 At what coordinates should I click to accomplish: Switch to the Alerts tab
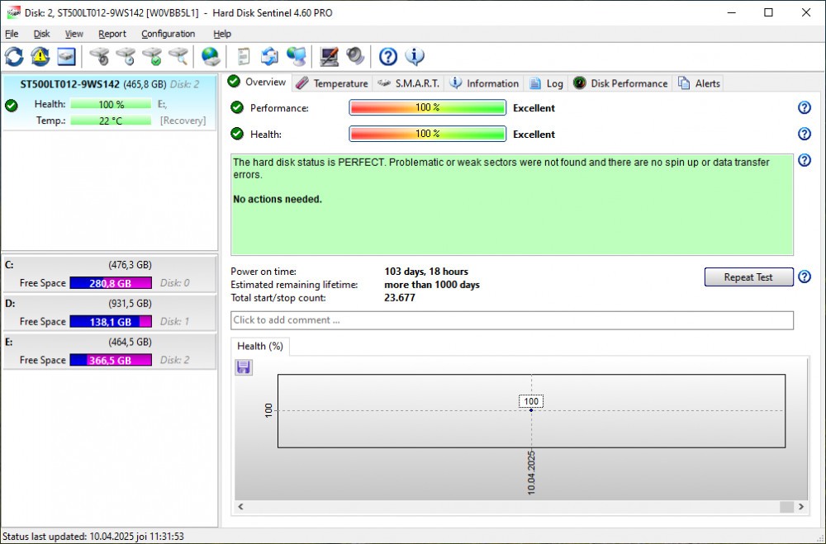[699, 83]
